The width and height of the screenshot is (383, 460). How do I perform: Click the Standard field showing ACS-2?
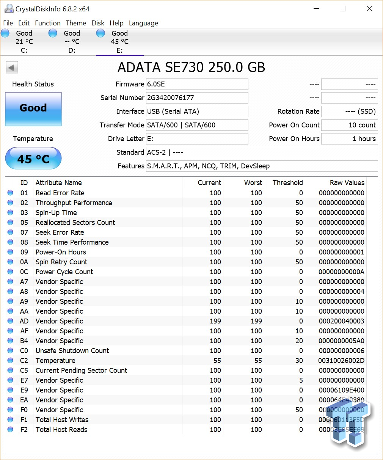click(x=262, y=152)
